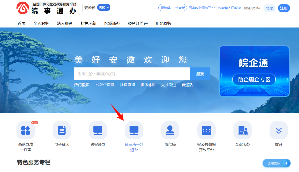The image size is (299, 172).
Task: Click the 登录 login button
Action: tap(269, 8)
